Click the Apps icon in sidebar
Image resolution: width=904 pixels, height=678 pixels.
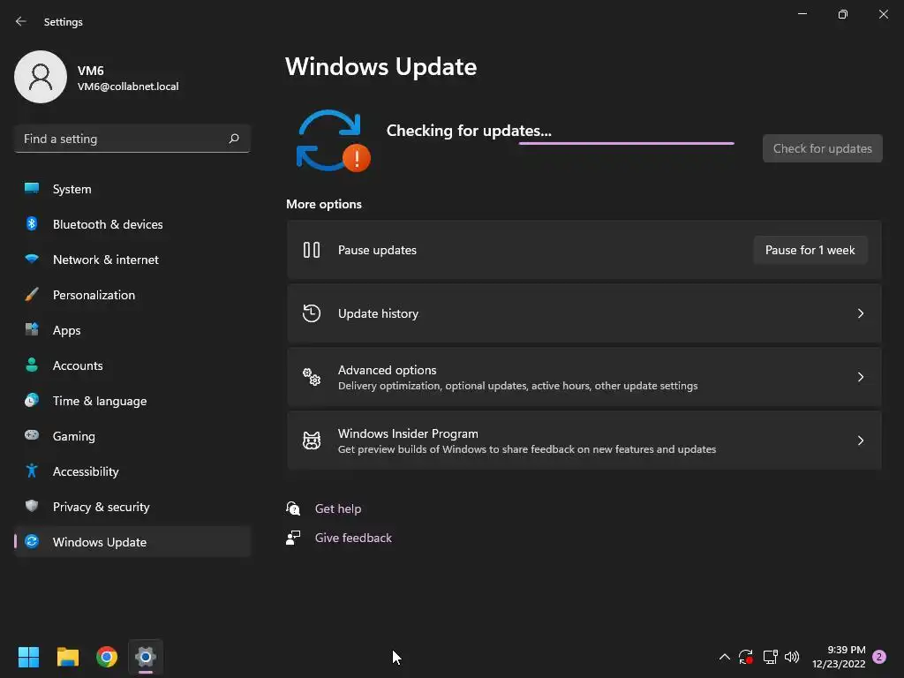click(32, 329)
